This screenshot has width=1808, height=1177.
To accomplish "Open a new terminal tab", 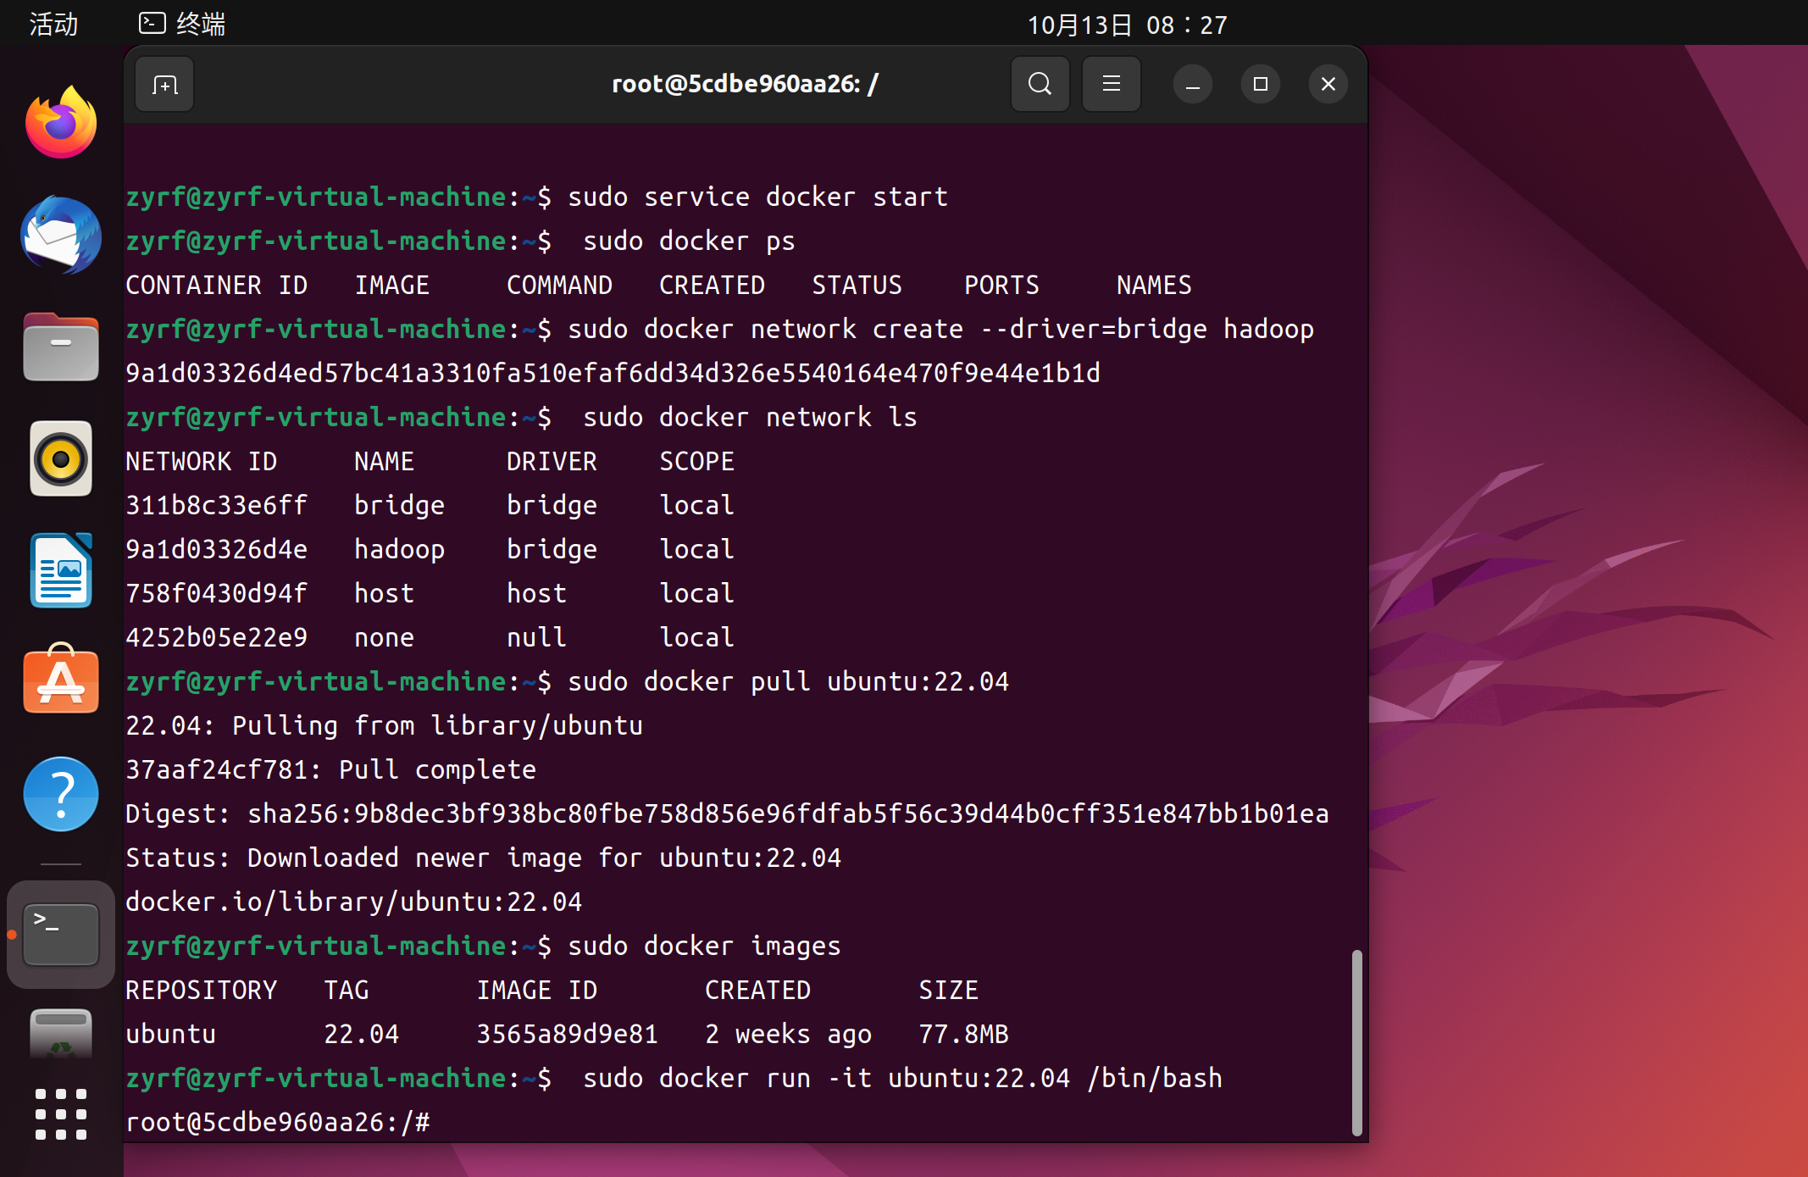I will (x=164, y=85).
